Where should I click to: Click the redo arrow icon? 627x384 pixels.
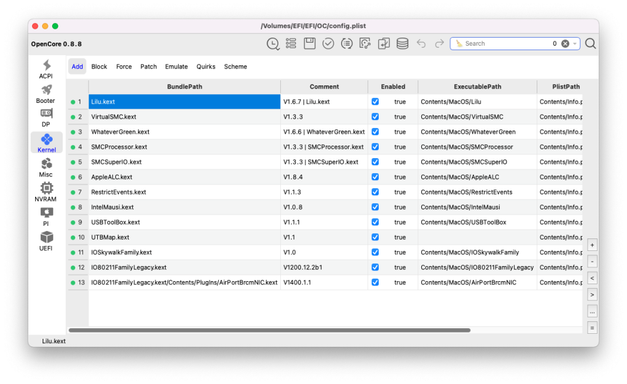click(440, 43)
